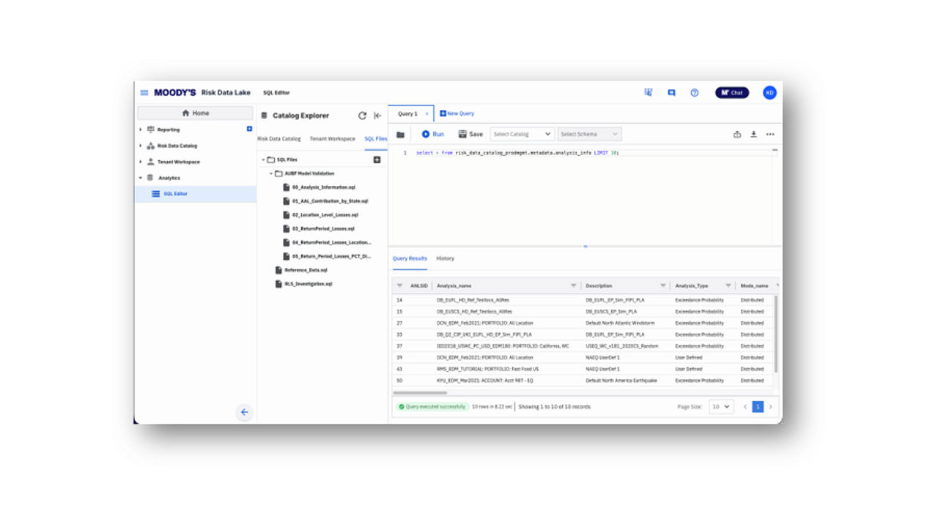The image size is (938, 527).
Task: Open the Page Size dropdown
Action: 721,406
